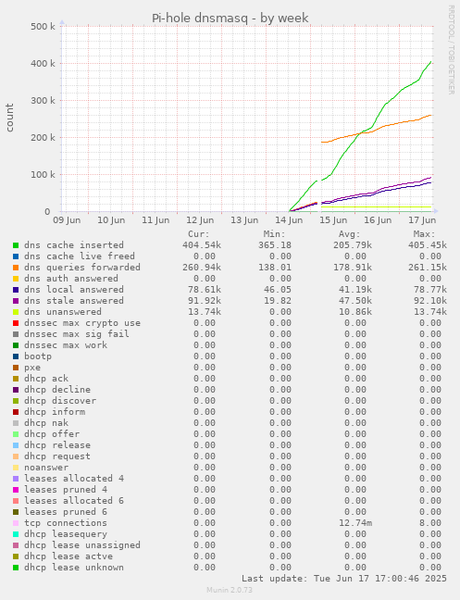Select the dhcp release legend entry
Viewport: 460px width, 600px height.
coord(57,445)
